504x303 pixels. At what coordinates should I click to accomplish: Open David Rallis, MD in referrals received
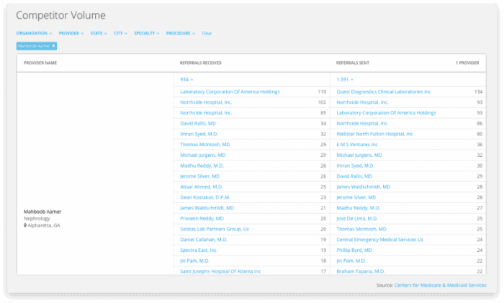pyautogui.click(x=198, y=123)
